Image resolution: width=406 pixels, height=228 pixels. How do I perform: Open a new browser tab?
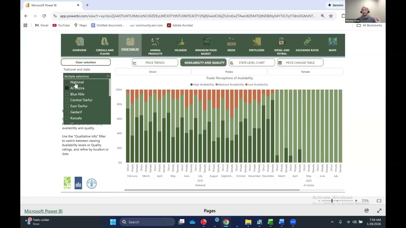pos(87,5)
